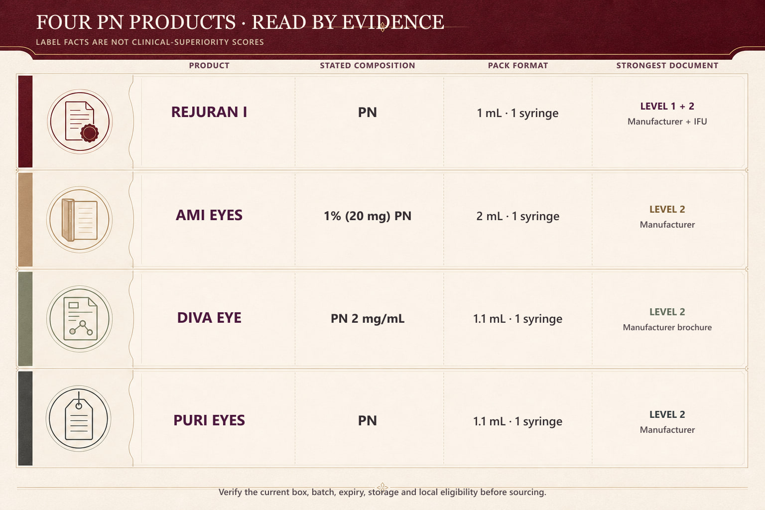Image resolution: width=765 pixels, height=510 pixels.
Task: Click 'LEVEL 2' in the Puri Eyes row
Action: point(667,414)
